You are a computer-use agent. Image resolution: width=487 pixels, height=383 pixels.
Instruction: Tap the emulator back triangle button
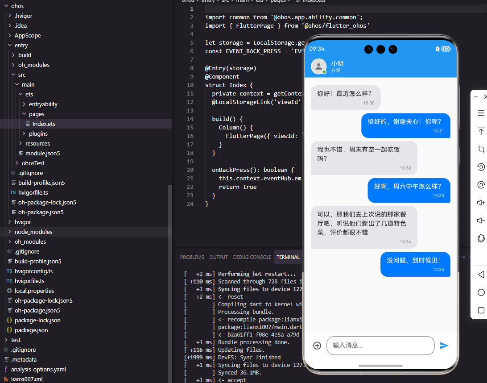(x=481, y=274)
